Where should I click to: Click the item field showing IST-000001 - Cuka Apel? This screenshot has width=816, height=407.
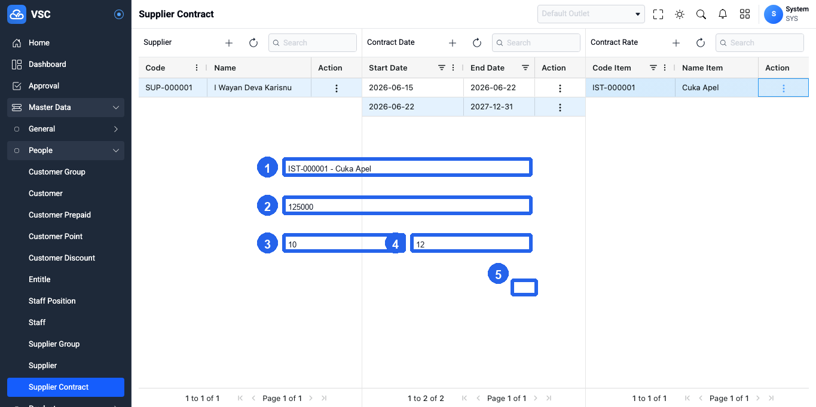(407, 168)
